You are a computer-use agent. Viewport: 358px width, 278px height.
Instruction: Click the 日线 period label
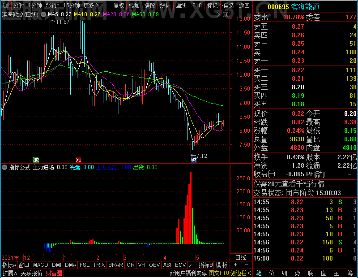[x=241, y=258]
